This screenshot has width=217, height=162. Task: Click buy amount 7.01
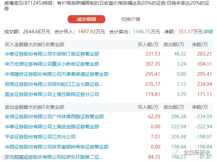(155, 137)
